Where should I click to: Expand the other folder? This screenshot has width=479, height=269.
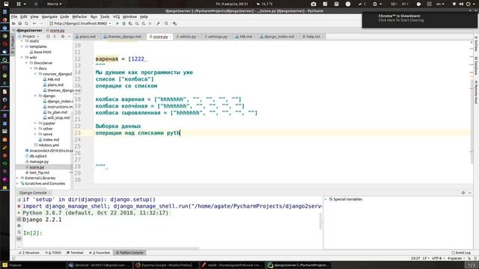35,129
